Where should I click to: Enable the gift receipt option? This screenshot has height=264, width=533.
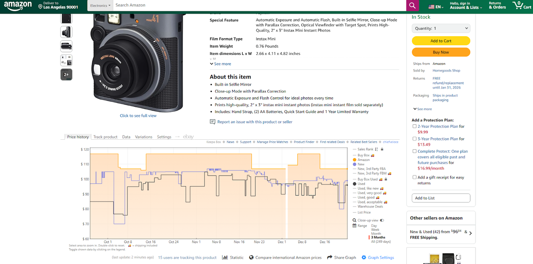[x=414, y=177]
